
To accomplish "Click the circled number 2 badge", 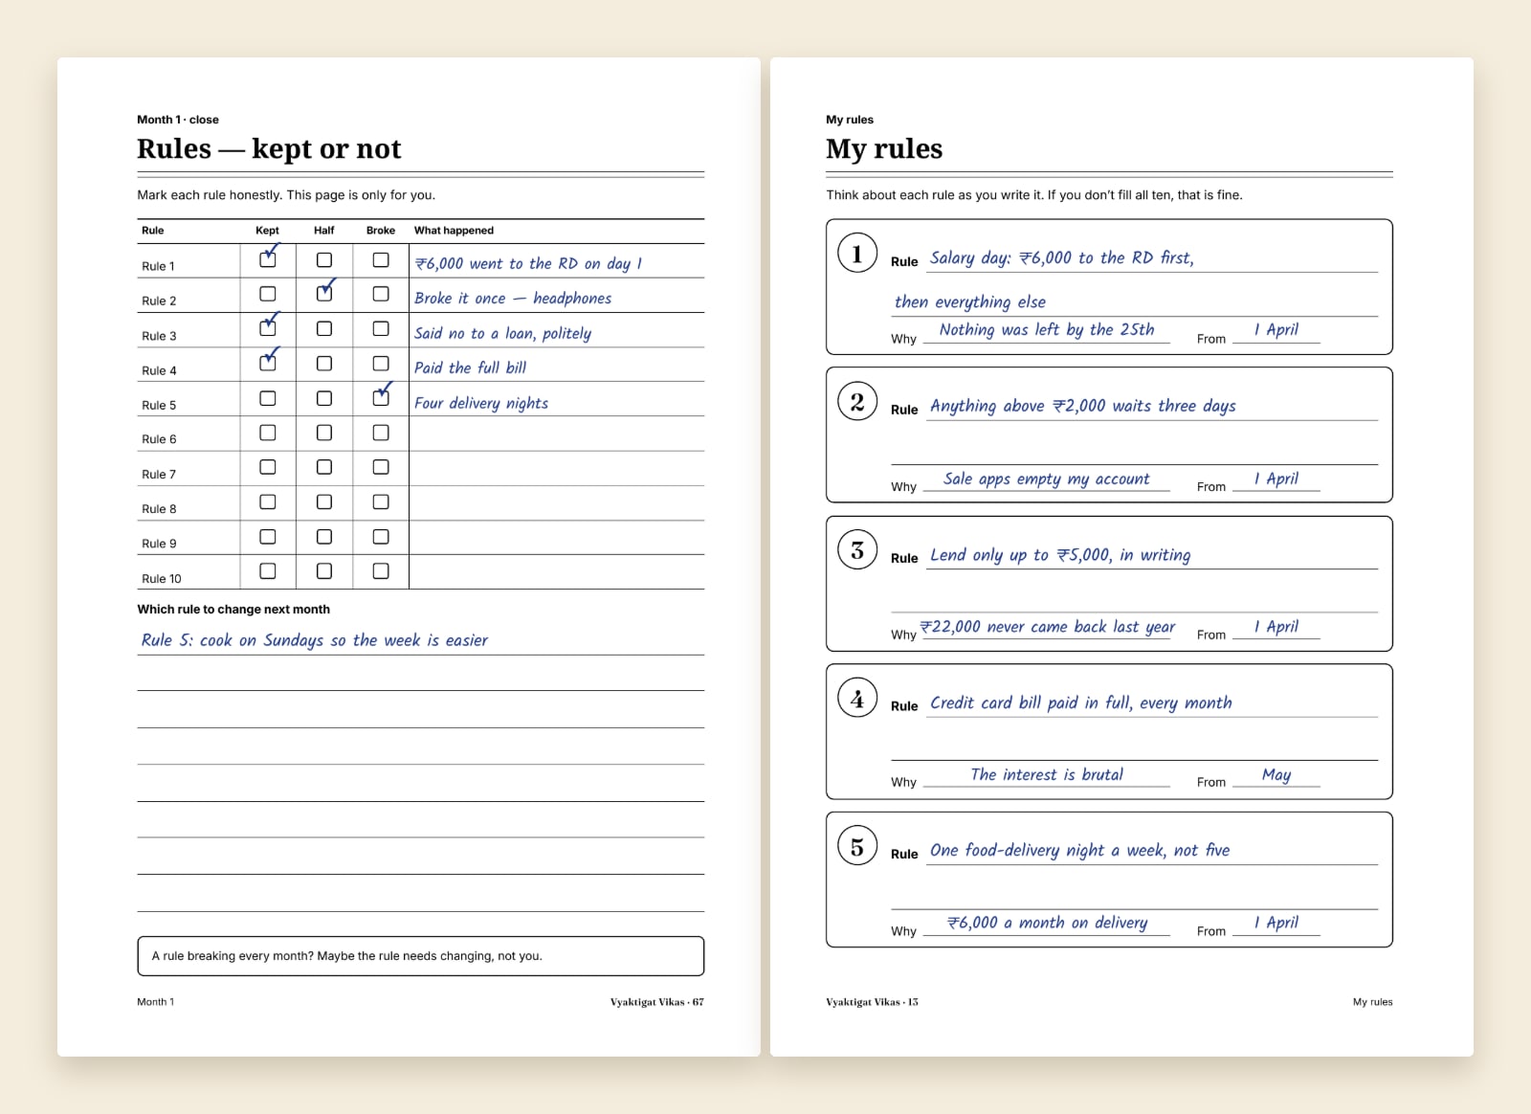I will [857, 402].
